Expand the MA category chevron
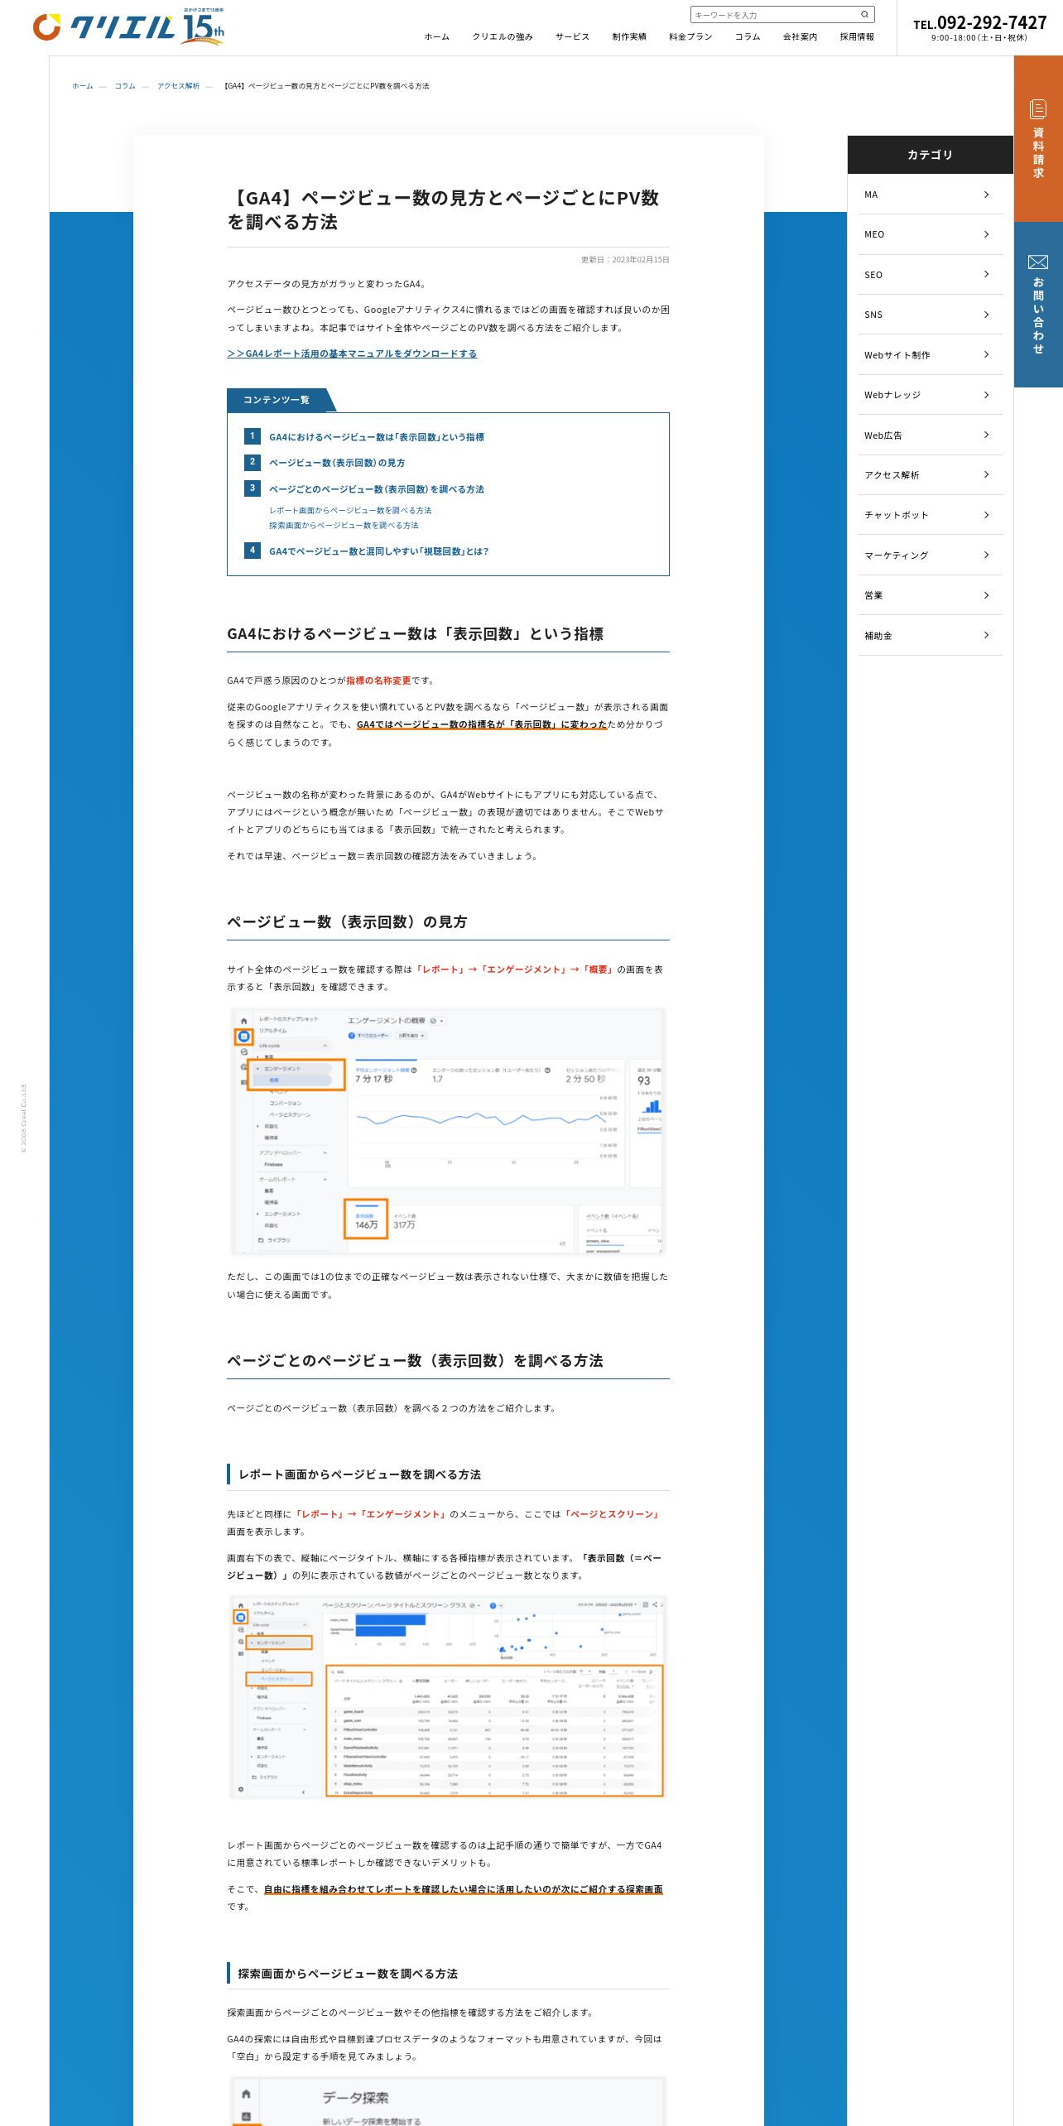 coord(986,195)
